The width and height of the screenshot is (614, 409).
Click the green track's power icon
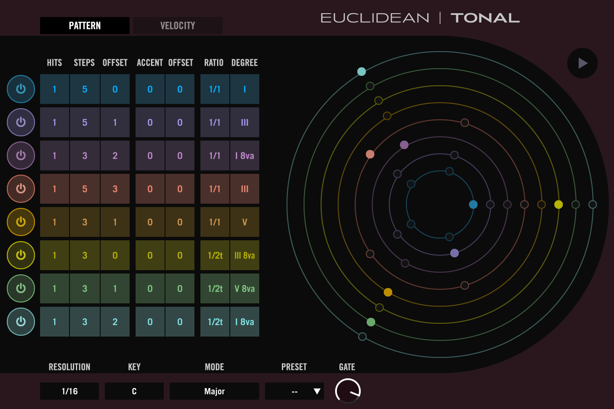(21, 288)
